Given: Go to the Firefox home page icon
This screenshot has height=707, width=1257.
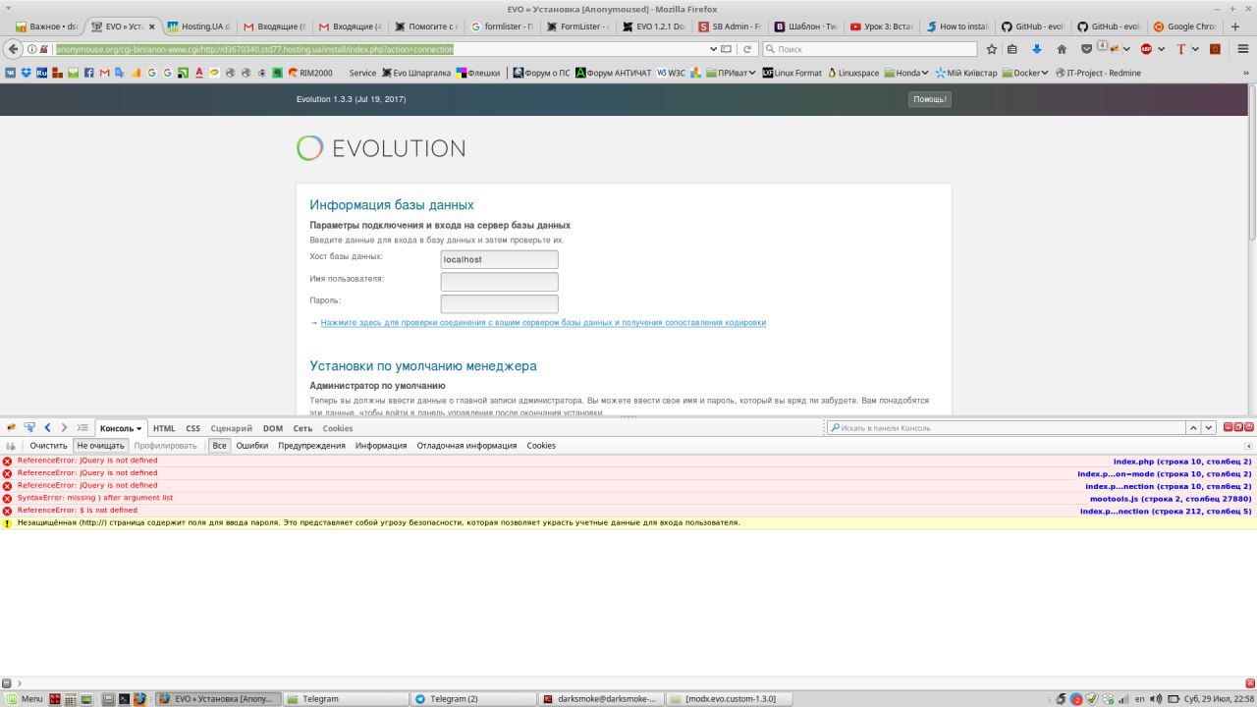Looking at the screenshot, I should (1062, 49).
